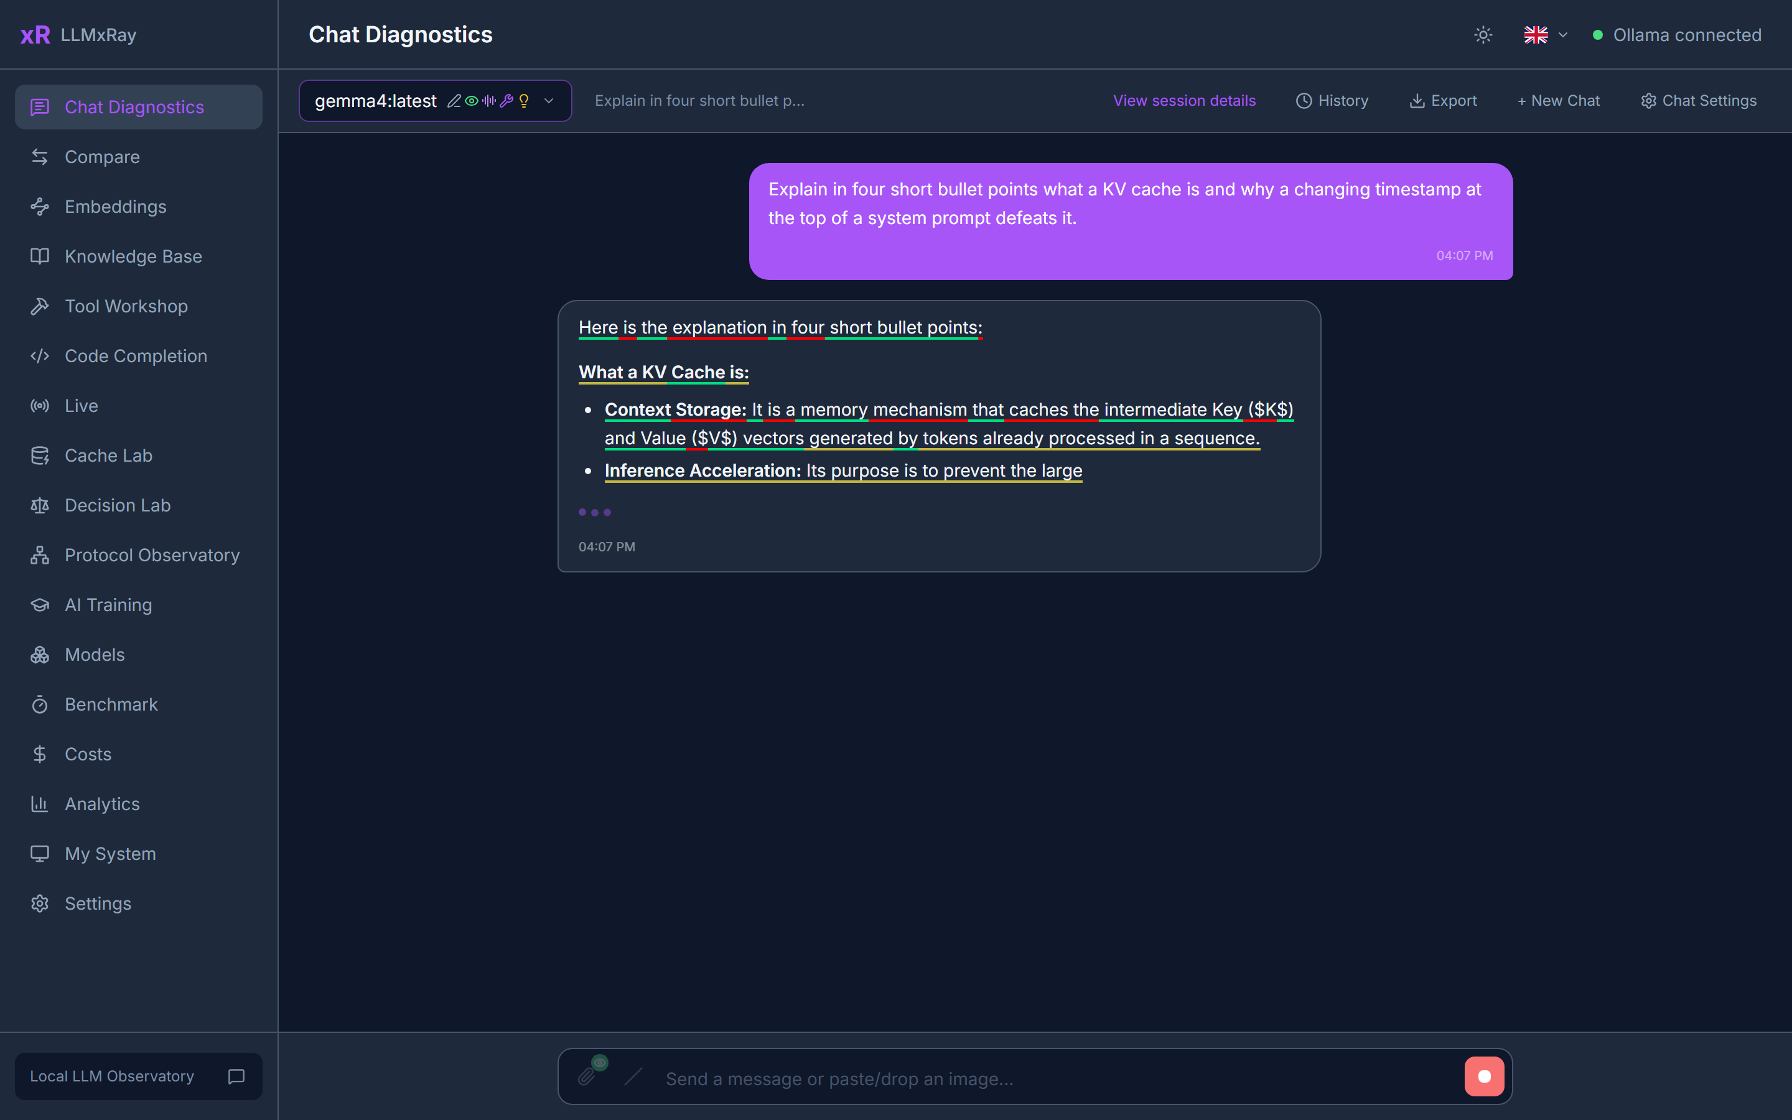The height and width of the screenshot is (1120, 1792).
Task: Stop the generating response
Action: (x=1484, y=1076)
